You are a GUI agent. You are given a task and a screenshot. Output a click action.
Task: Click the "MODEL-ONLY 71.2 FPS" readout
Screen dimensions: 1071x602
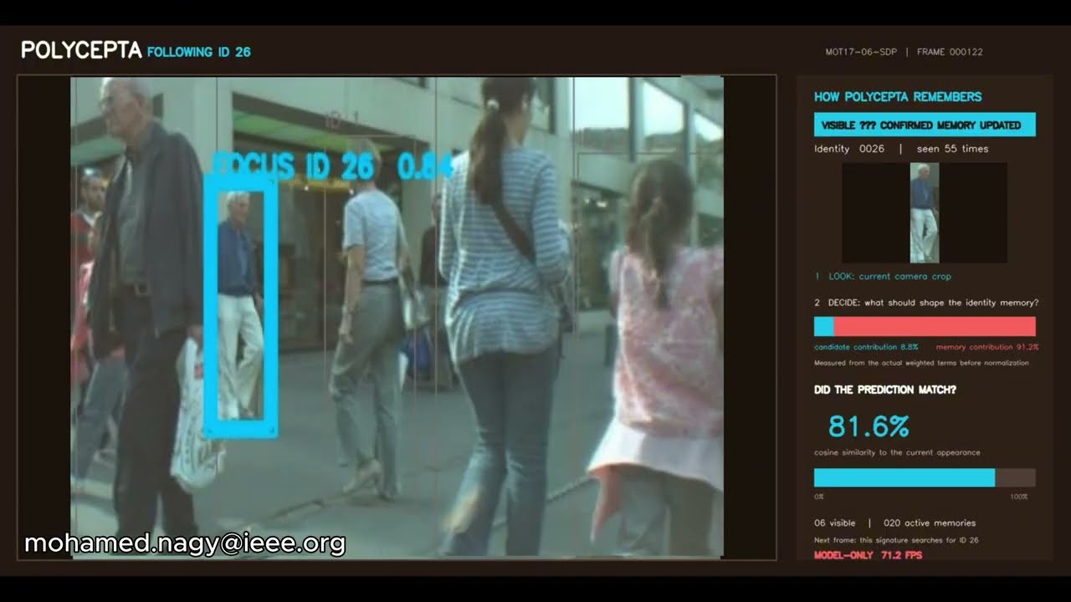[868, 555]
